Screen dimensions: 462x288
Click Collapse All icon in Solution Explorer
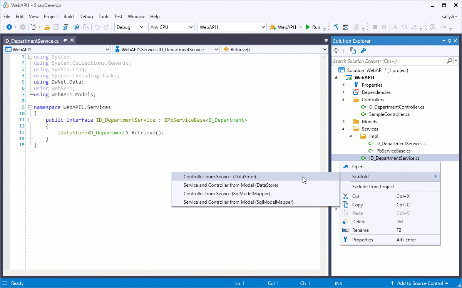(345, 50)
